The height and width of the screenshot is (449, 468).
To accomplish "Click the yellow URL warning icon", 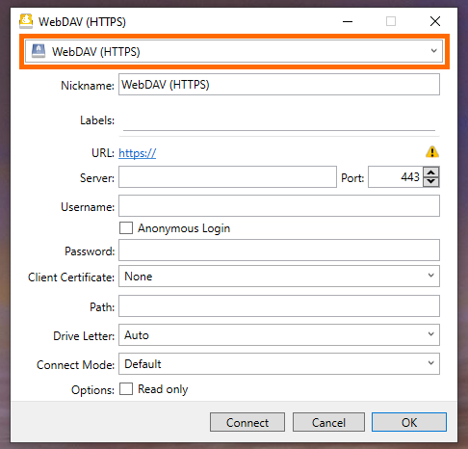I will 432,151.
